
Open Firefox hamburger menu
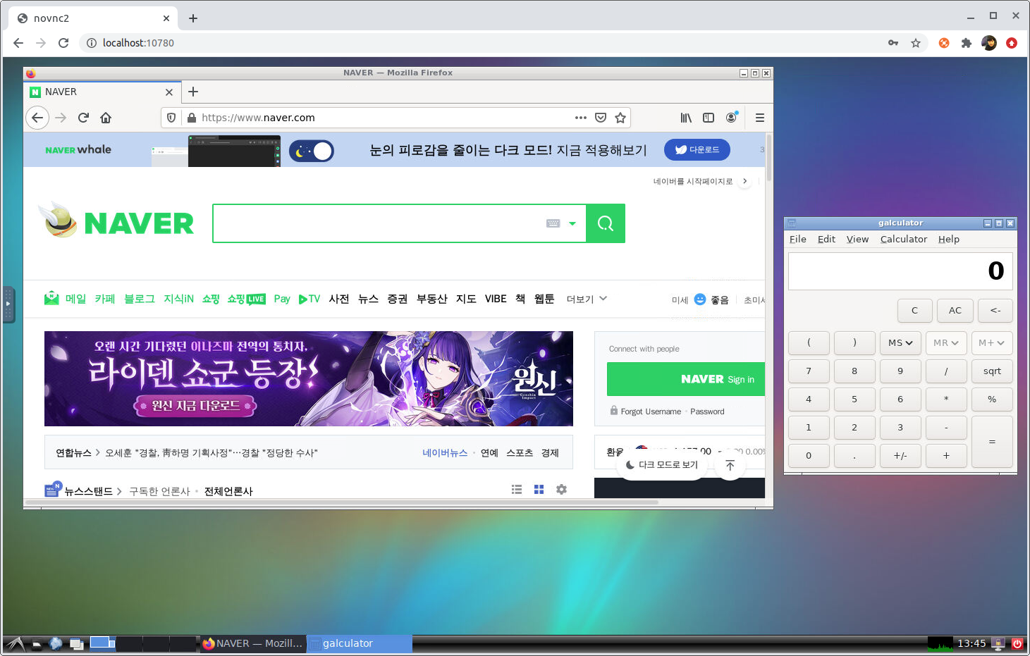click(760, 118)
